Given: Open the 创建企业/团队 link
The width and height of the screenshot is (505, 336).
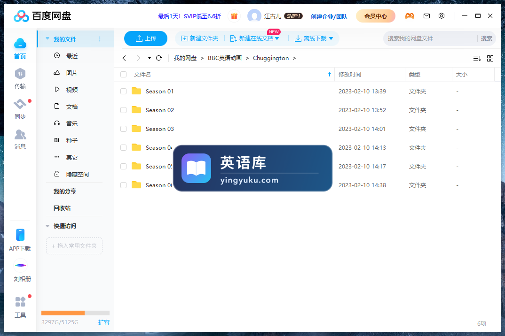Looking at the screenshot, I should pyautogui.click(x=329, y=16).
